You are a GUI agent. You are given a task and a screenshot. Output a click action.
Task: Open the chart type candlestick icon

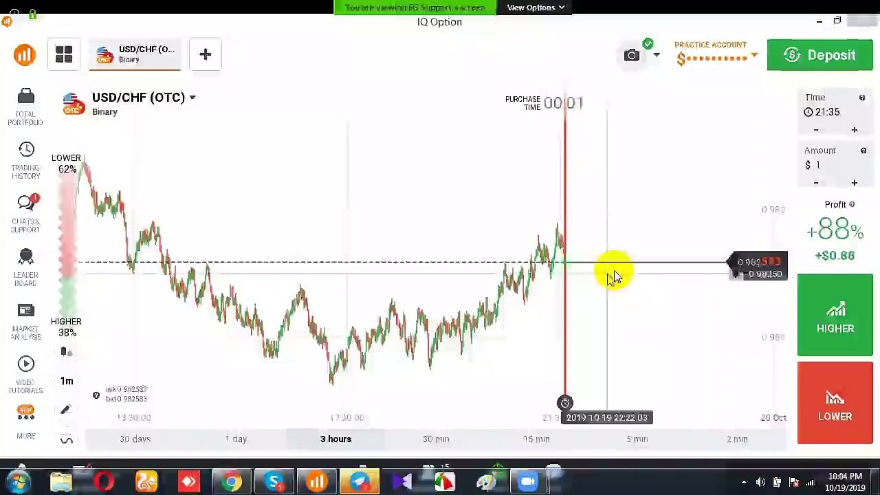click(x=66, y=352)
